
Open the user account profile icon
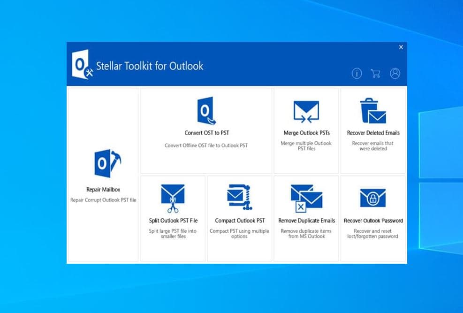click(x=395, y=73)
